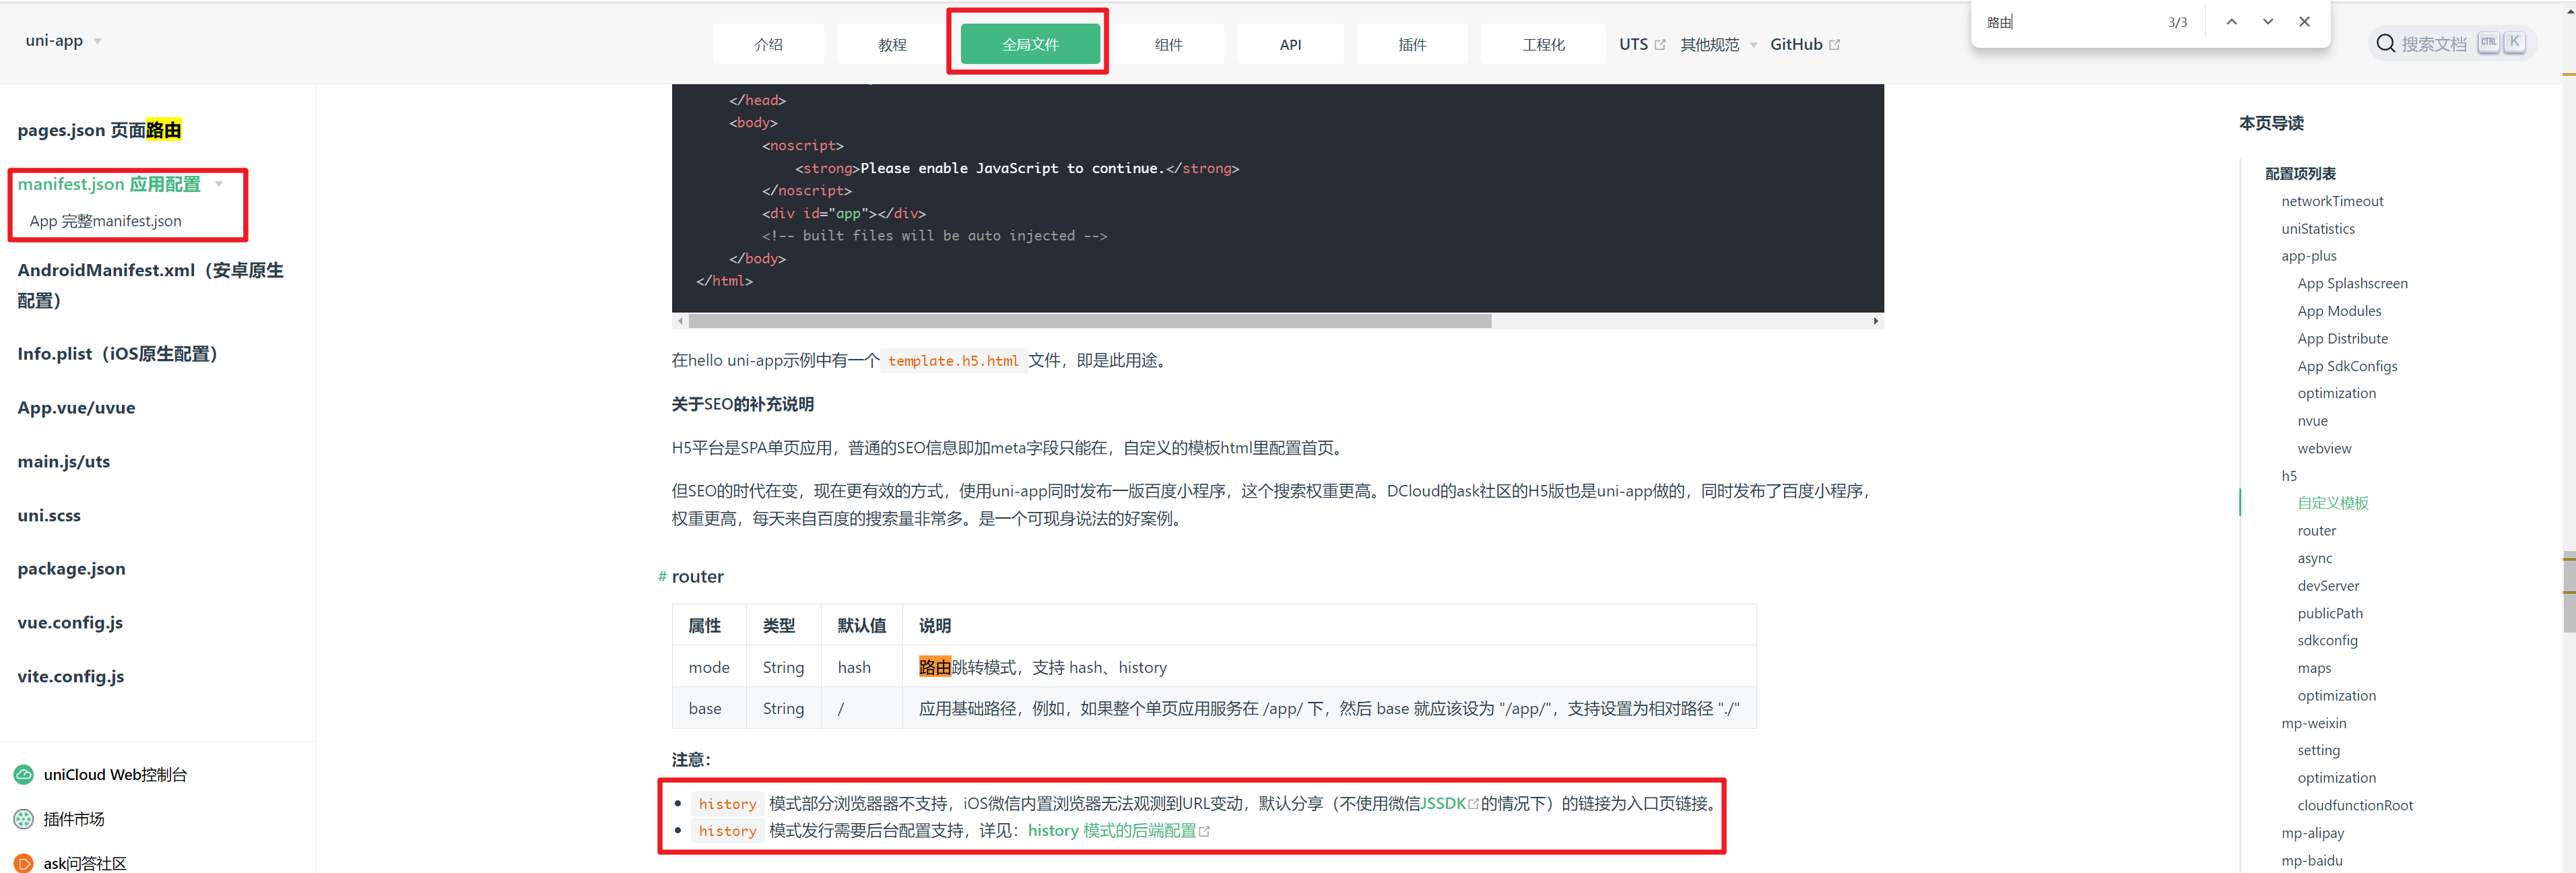Click the router heading anchor hash
The height and width of the screenshot is (873, 2576).
click(662, 577)
